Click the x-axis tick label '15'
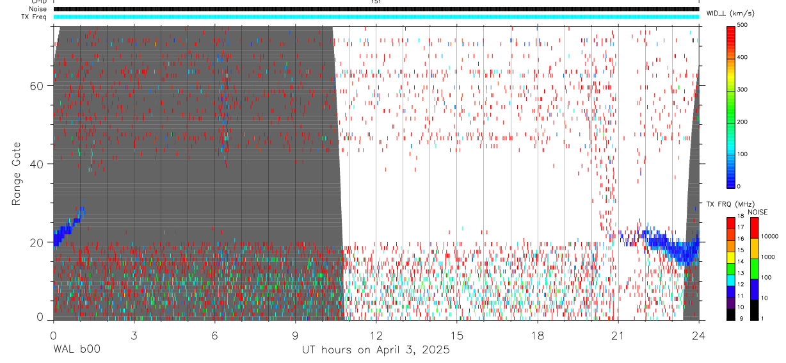 pyautogui.click(x=456, y=335)
